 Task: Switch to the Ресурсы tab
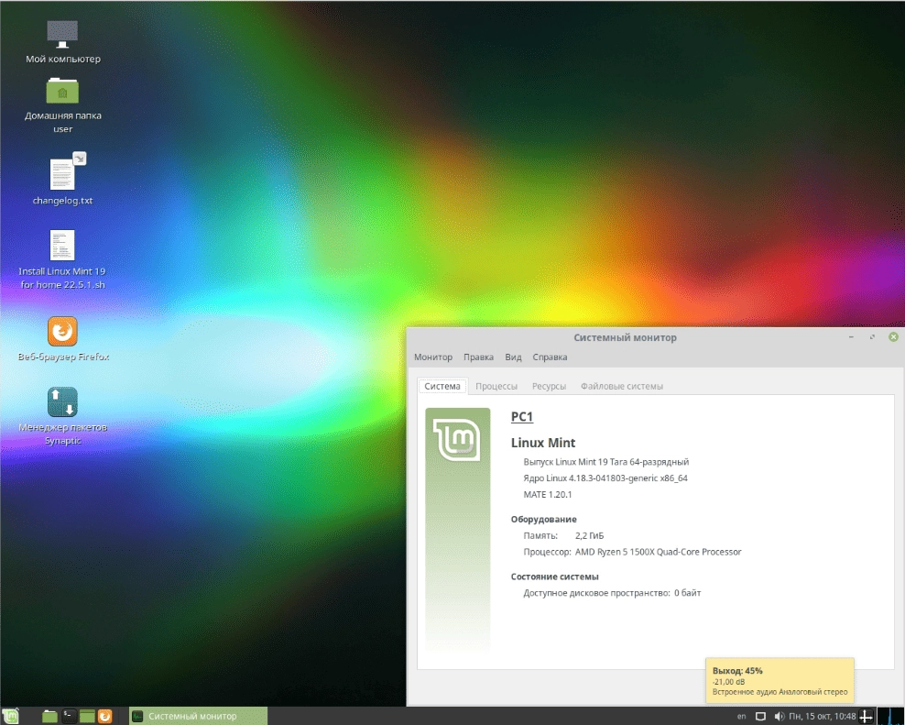[549, 386]
